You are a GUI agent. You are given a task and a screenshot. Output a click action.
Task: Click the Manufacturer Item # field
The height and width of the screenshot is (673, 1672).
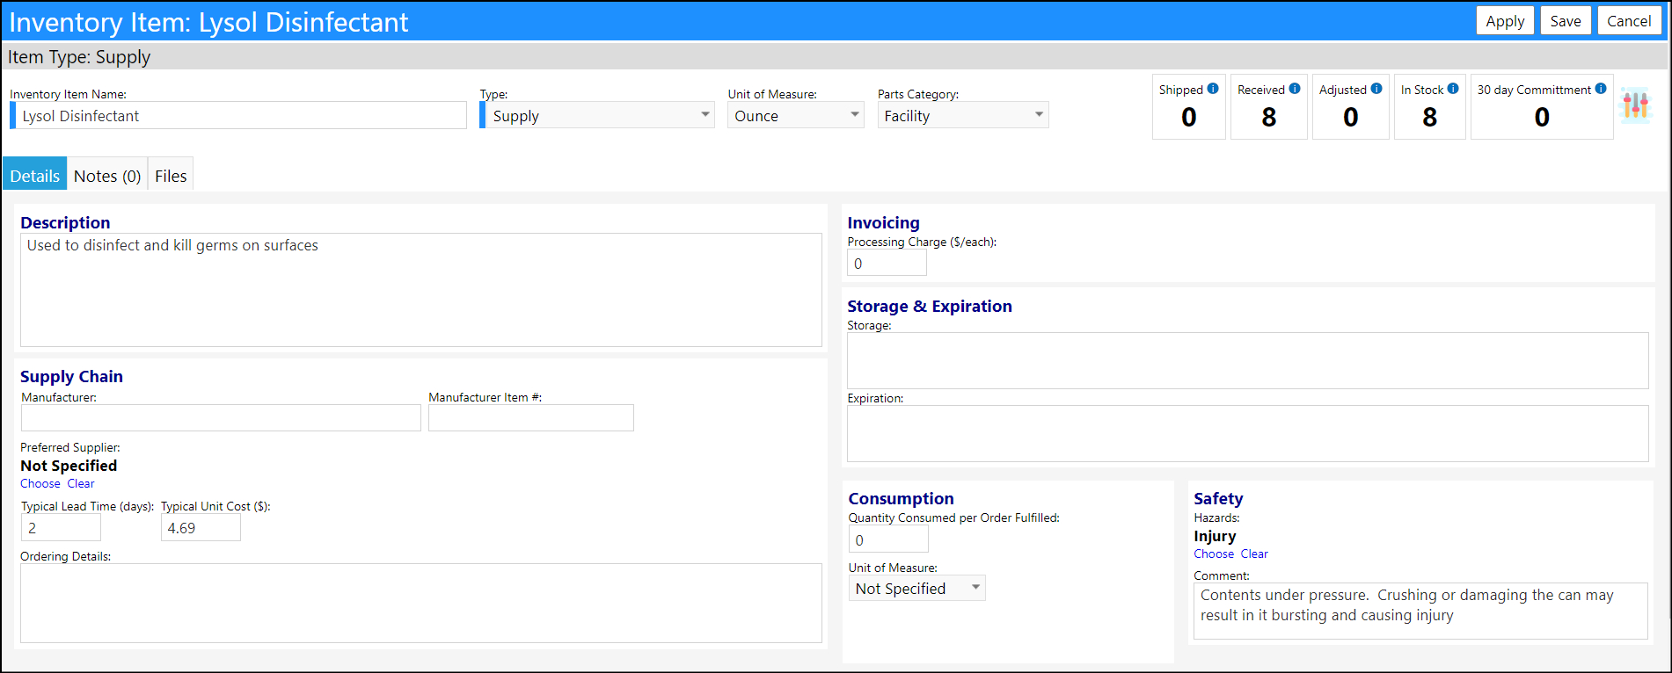point(531,417)
